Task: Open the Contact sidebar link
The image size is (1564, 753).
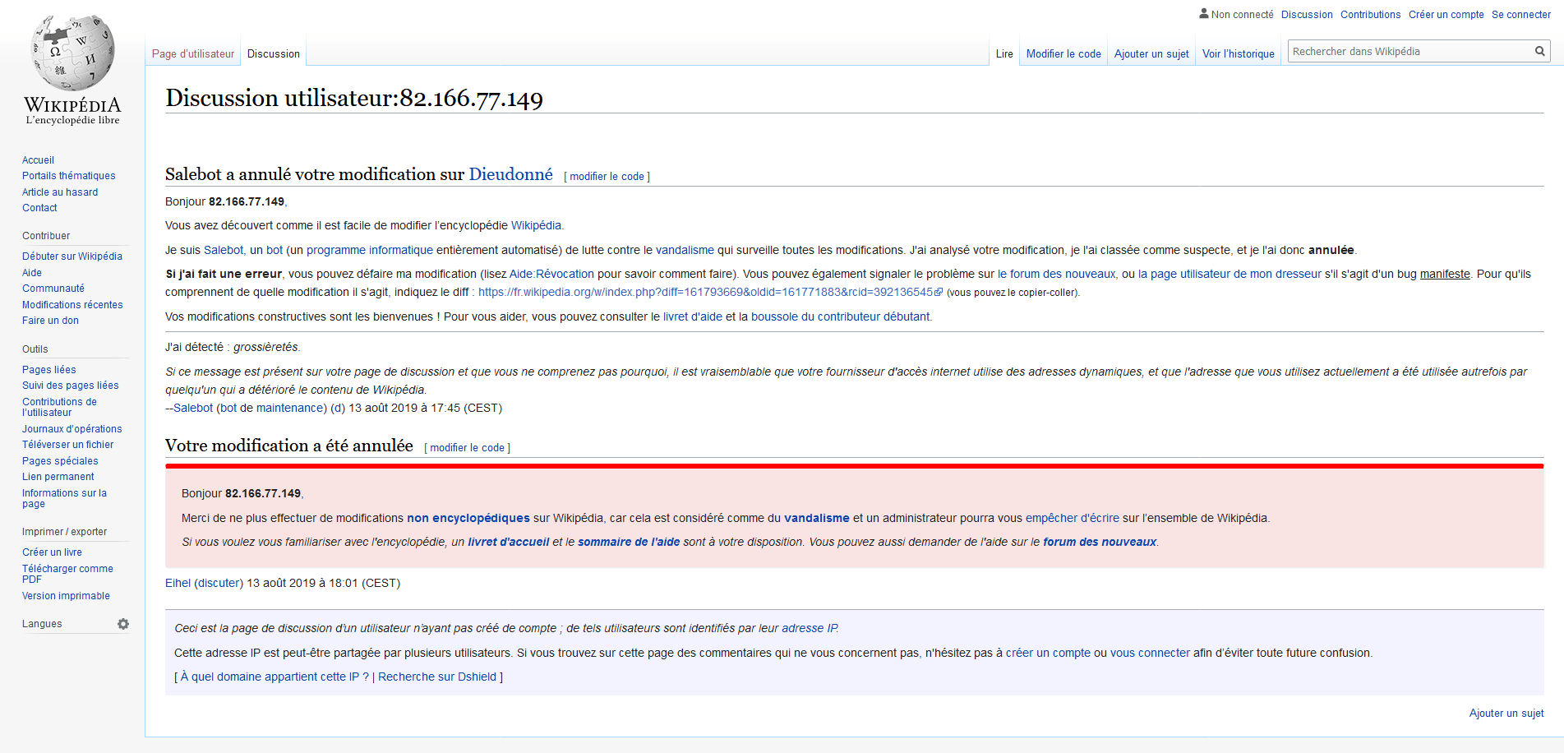Action: coord(39,208)
